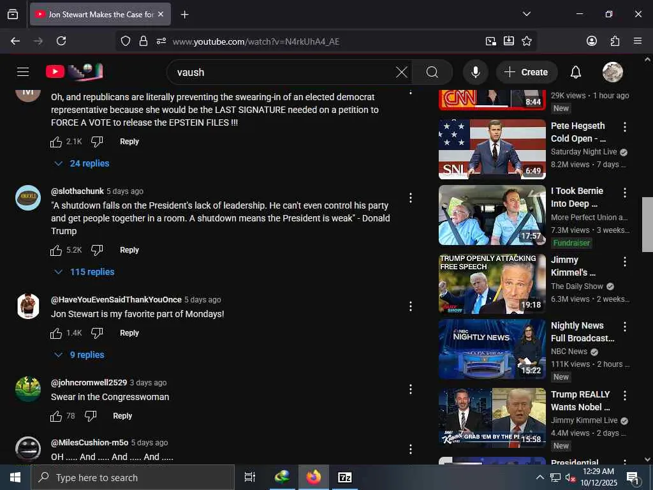Viewport: 653px width, 490px height.
Task: Open Task View on the taskbar
Action: 249,477
